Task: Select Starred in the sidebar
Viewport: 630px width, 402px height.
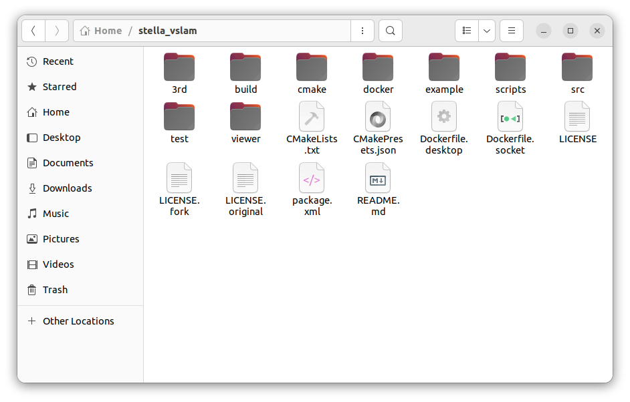Action: click(x=59, y=87)
